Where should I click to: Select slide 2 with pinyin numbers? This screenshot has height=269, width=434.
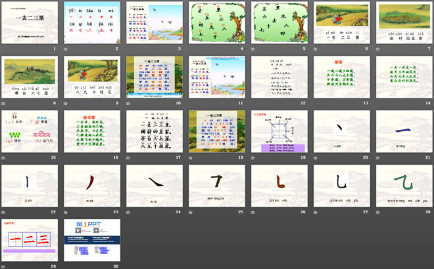92,23
